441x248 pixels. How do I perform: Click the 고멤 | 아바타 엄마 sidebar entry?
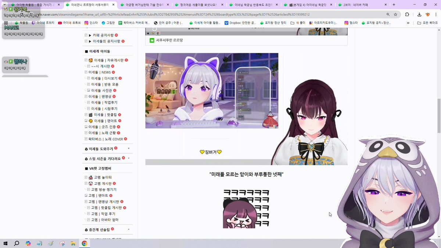[x=105, y=220]
